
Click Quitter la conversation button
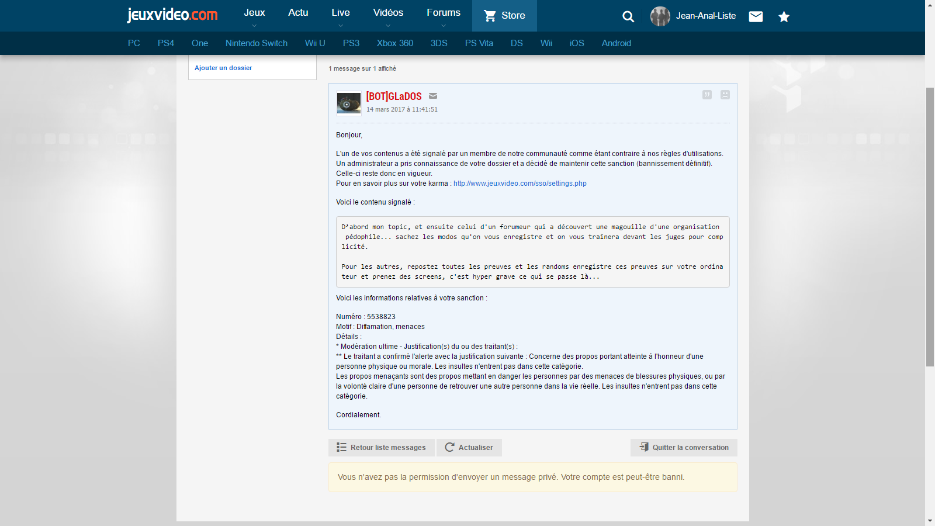[x=684, y=448]
